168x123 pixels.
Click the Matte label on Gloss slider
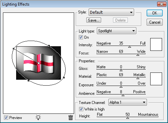coord(101,67)
